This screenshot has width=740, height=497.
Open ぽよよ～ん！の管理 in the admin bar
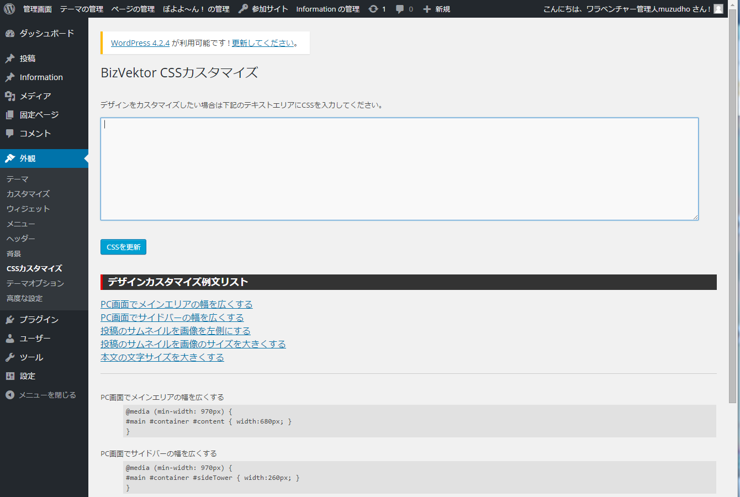point(197,9)
